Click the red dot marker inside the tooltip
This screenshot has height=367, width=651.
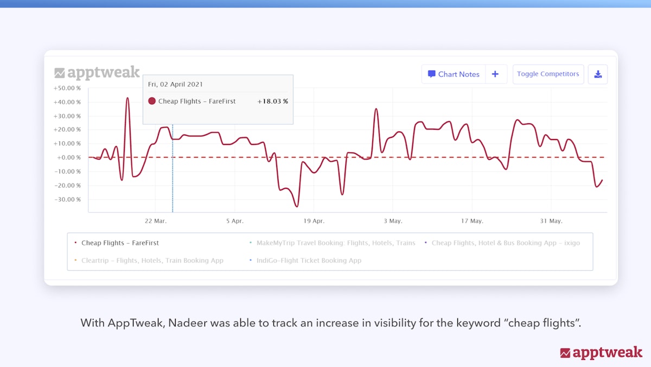coord(152,101)
